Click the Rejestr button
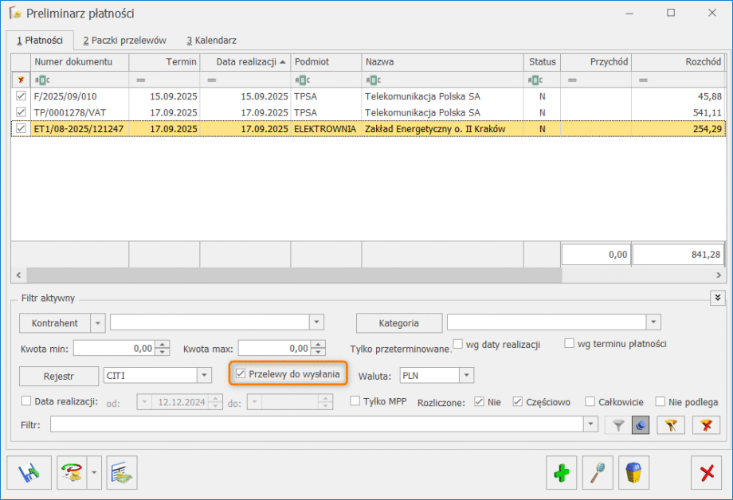The image size is (733, 500). click(59, 375)
